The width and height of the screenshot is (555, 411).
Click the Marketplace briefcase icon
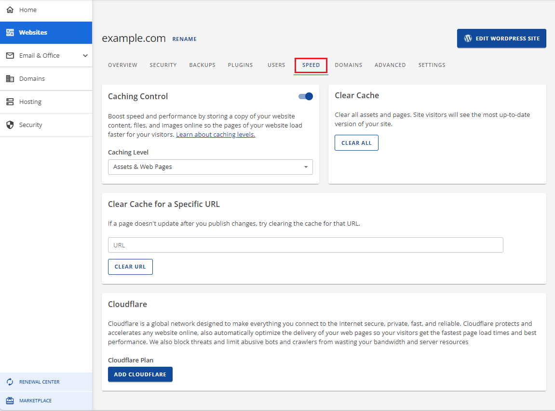coord(10,400)
